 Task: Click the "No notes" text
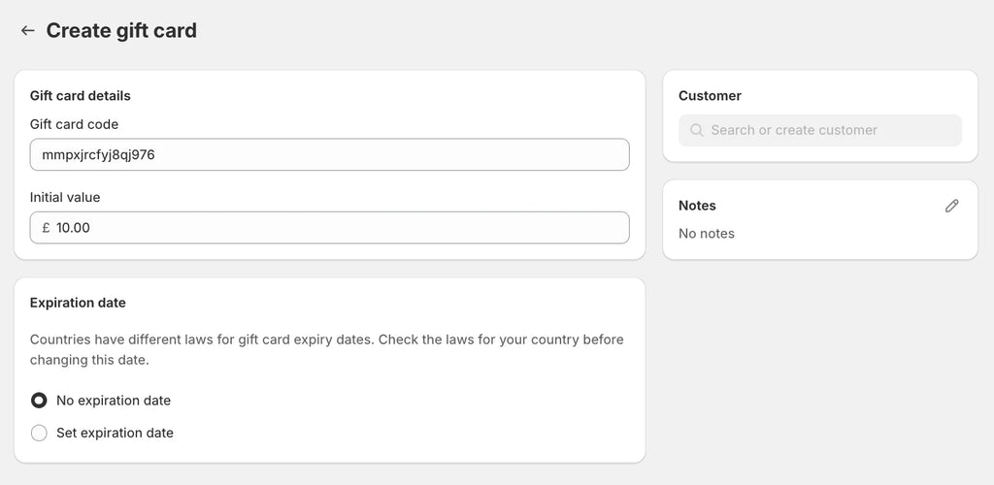tap(707, 234)
